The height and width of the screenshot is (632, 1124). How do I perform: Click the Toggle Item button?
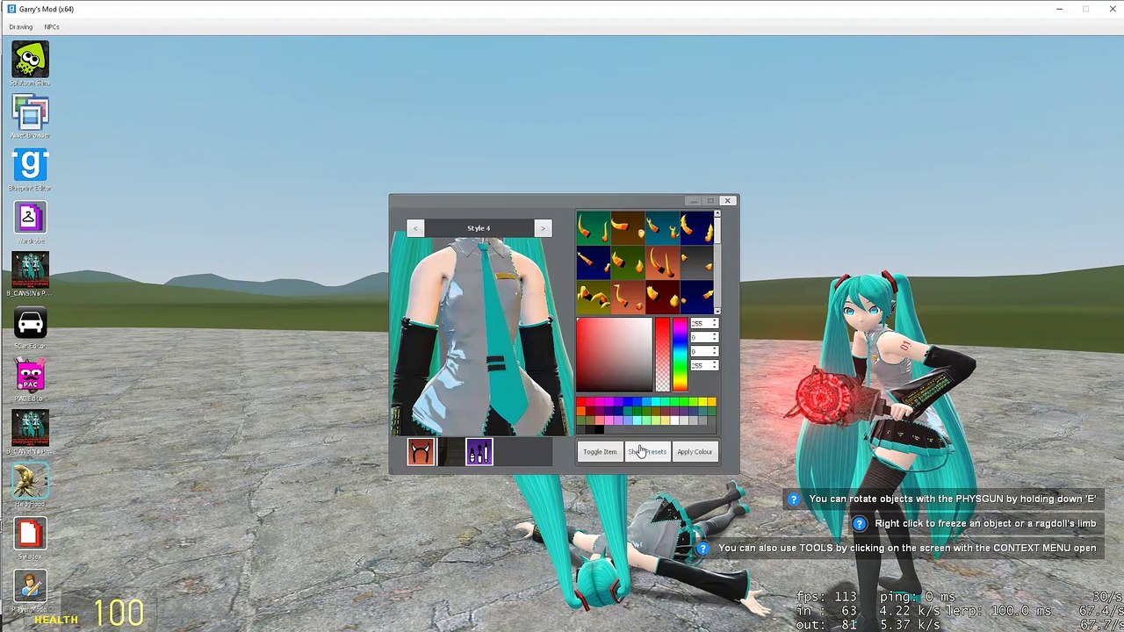(x=600, y=452)
